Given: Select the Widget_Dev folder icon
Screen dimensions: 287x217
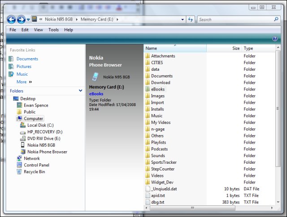Looking at the screenshot, I should tap(148, 182).
